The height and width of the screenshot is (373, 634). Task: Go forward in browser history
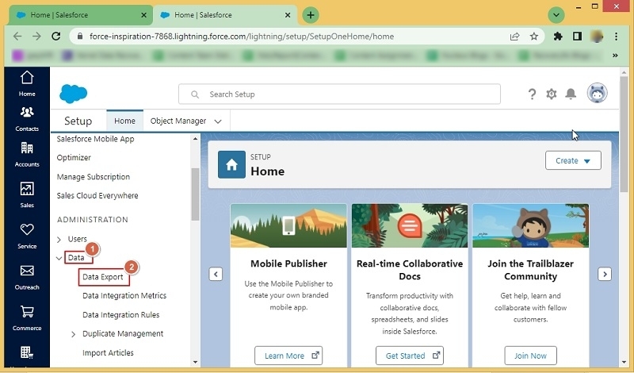click(36, 37)
